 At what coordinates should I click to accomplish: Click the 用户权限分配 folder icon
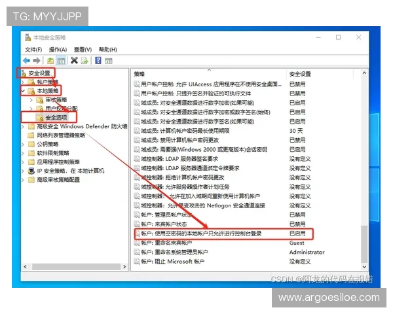40,109
